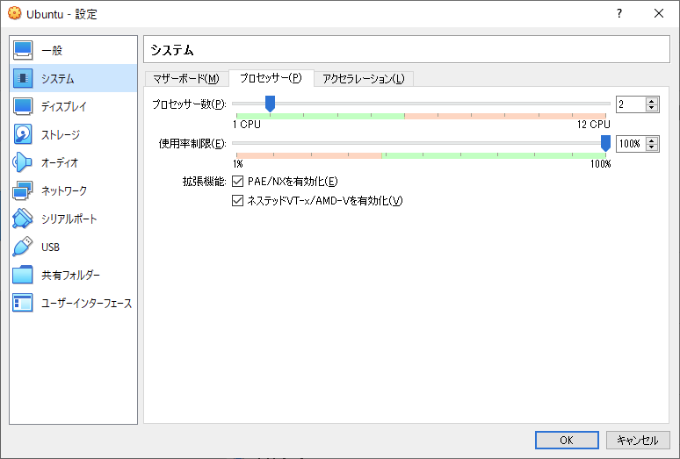This screenshot has height=459, width=680.
Task: Click the ? help button in title bar
Action: pyautogui.click(x=619, y=13)
